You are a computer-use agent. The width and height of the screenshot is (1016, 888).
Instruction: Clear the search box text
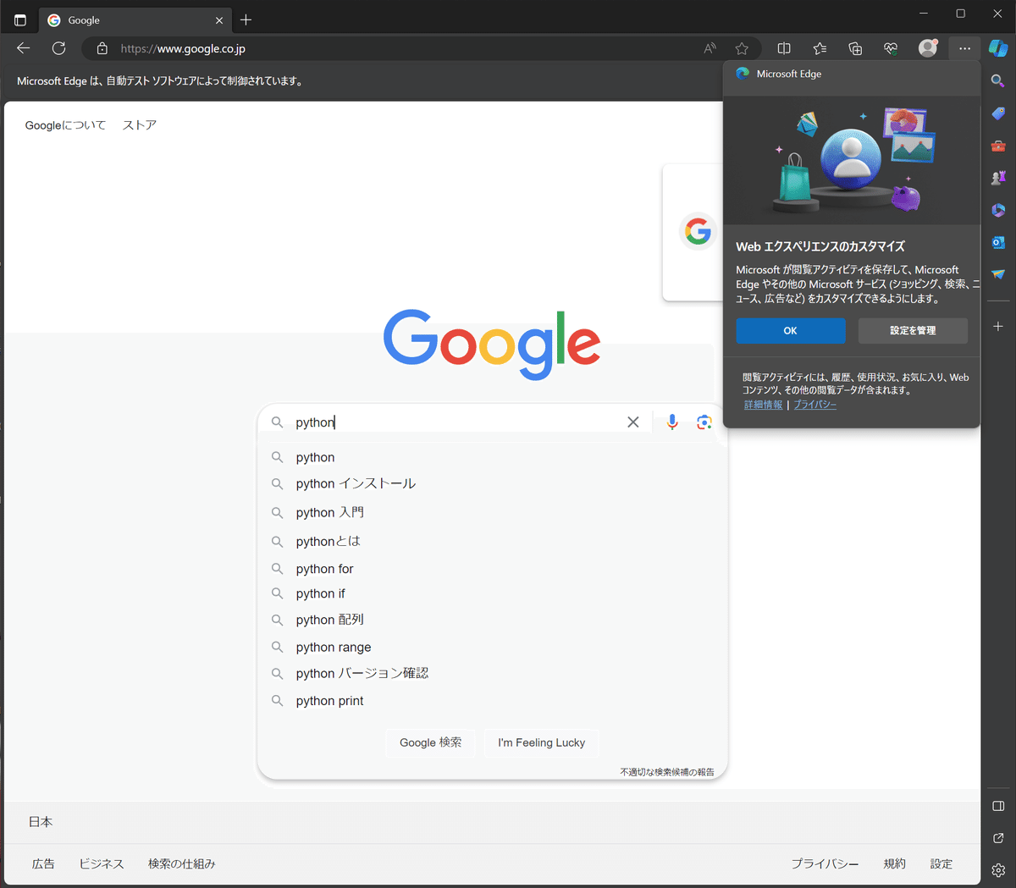[632, 422]
